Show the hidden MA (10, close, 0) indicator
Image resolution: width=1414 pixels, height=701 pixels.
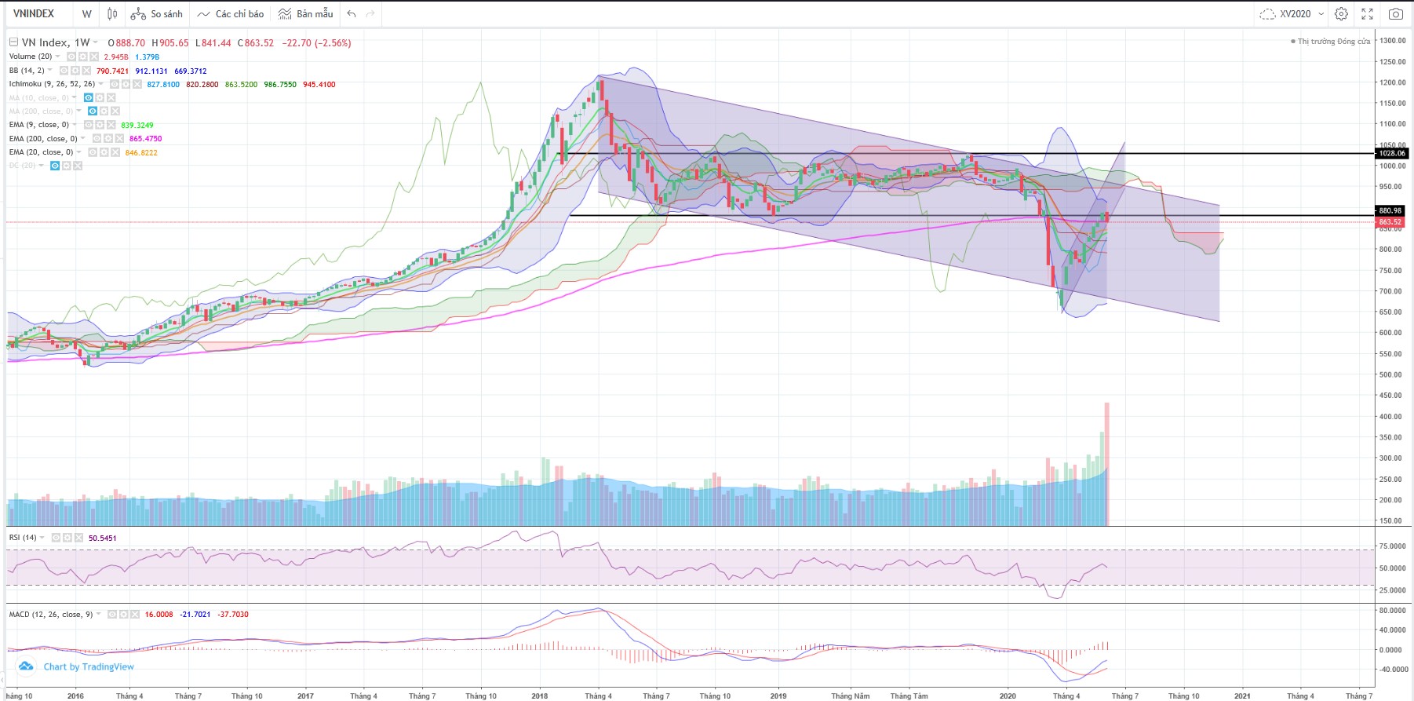click(x=89, y=98)
